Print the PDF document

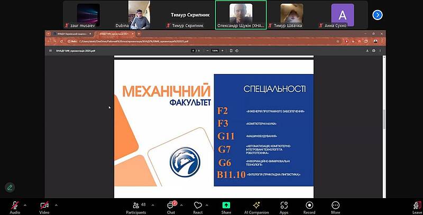pos(374,51)
